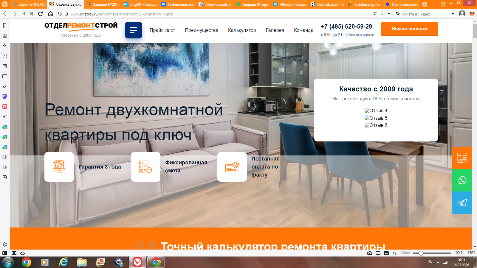Go forward to the next page
This screenshot has height=268, width=477.
tap(15, 14)
